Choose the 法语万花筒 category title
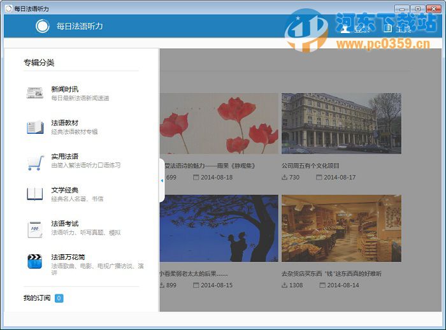The height and width of the screenshot is (330, 446). [68, 257]
